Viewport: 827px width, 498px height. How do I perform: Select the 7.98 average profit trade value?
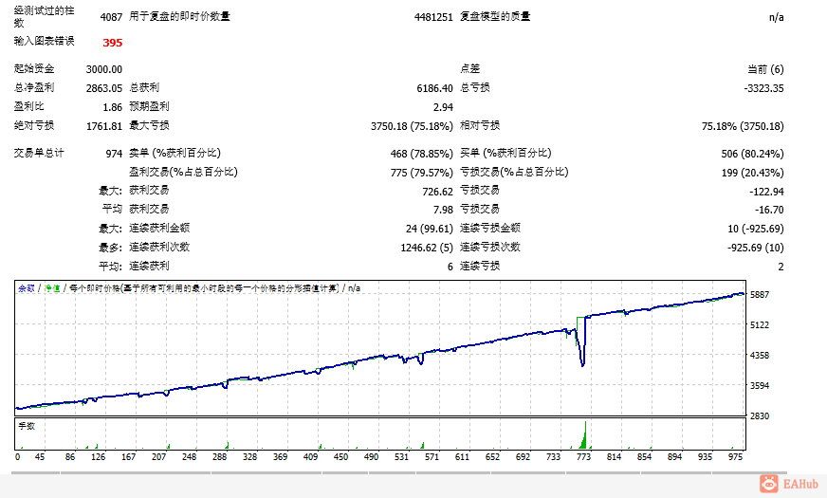click(x=443, y=210)
